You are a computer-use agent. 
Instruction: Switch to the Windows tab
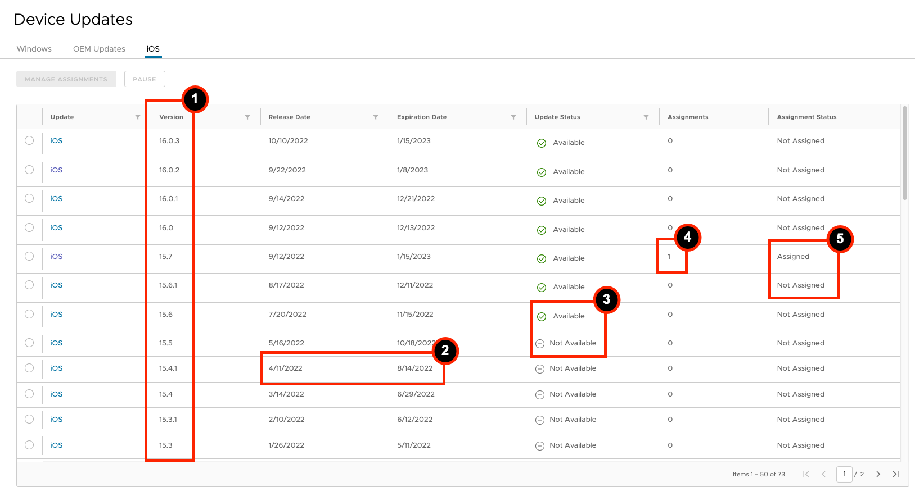click(34, 49)
